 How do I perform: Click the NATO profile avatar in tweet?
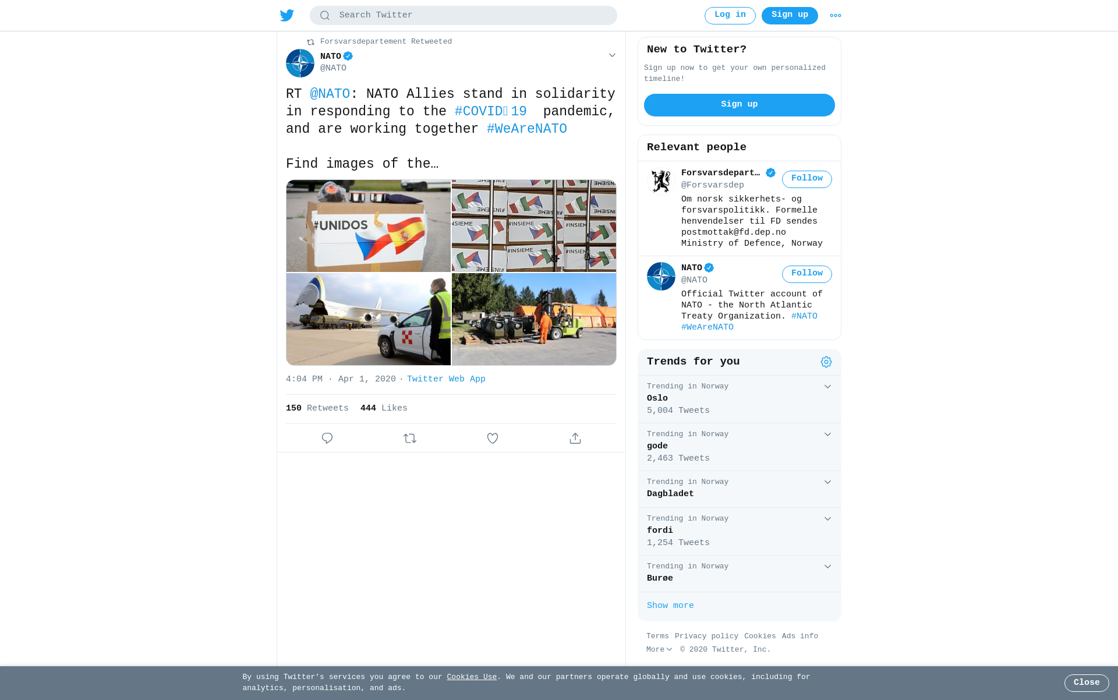tap(300, 63)
